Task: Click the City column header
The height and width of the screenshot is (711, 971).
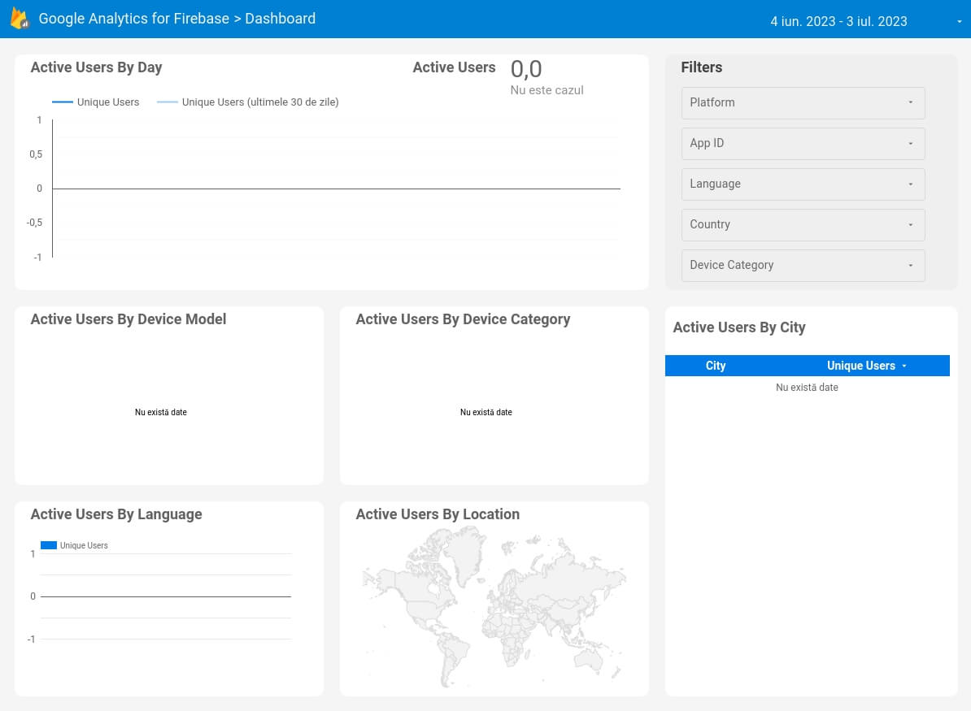Action: point(716,366)
